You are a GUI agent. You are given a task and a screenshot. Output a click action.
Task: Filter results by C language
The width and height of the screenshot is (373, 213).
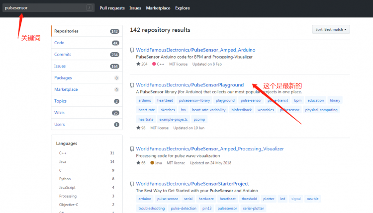[x=87, y=170]
